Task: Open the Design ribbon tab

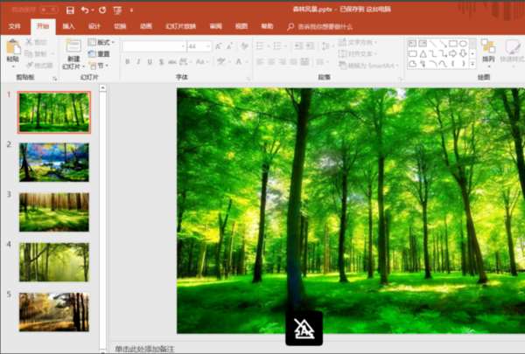Action: (x=94, y=26)
